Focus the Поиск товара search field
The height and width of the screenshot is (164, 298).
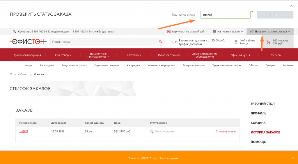pos(104,42)
